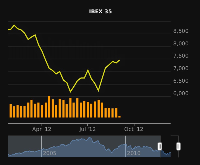Click the Jul '12 date label
Image resolution: width=200 pixels, height=165 pixels.
click(87, 129)
